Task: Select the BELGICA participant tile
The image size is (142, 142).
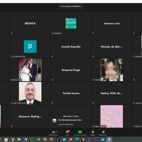Action: point(30,23)
